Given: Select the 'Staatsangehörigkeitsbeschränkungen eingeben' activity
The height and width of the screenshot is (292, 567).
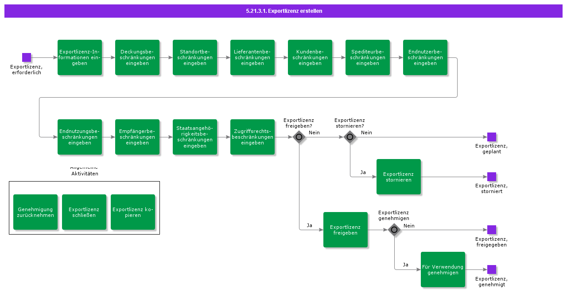Looking at the screenshot, I should pos(195,137).
